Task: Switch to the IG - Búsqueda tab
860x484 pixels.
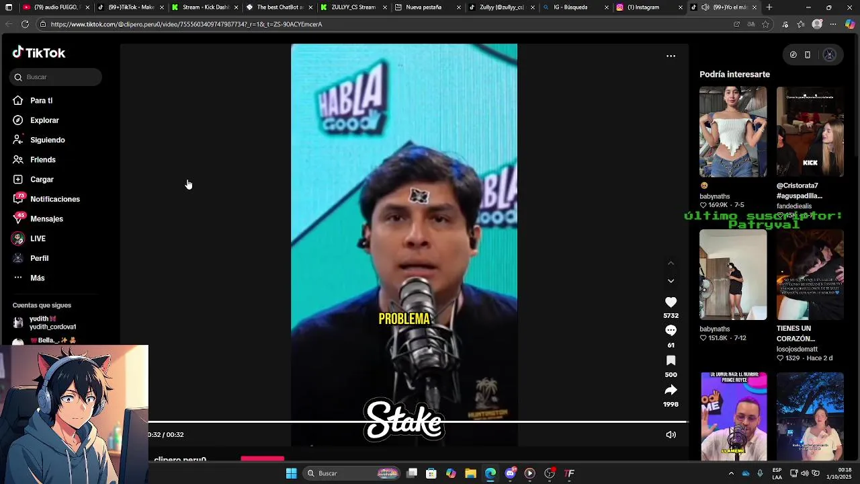Action: (x=574, y=7)
